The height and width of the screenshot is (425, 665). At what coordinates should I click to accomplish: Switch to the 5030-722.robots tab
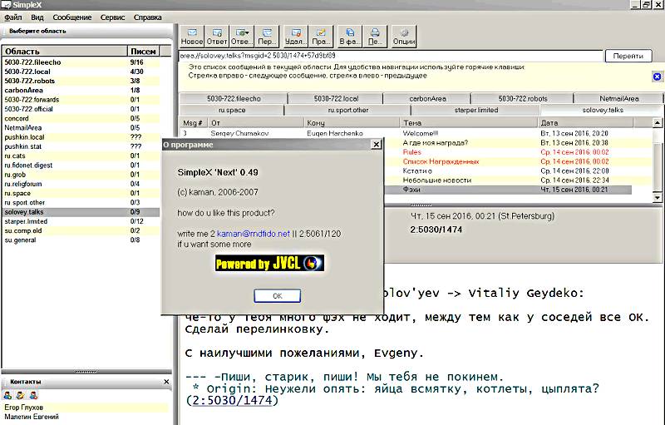523,98
